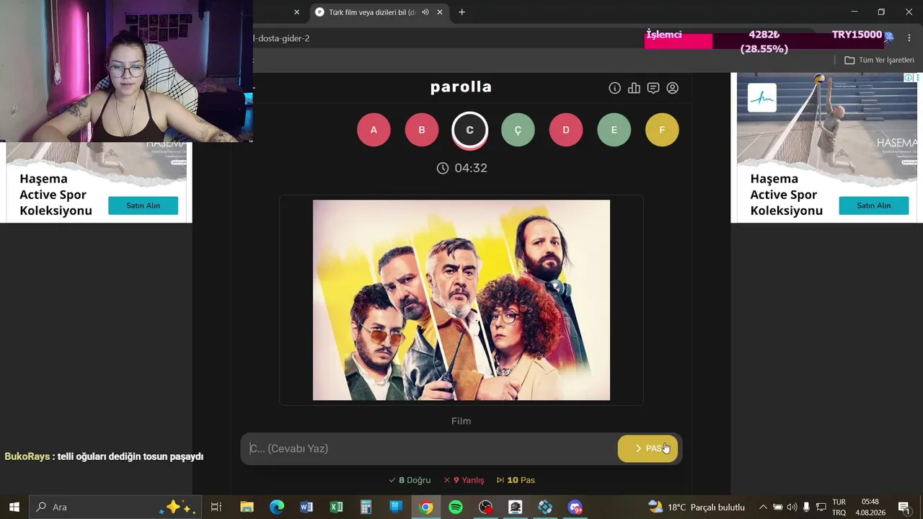Select the letter Ç circle
Viewport: 923px width, 519px height.
point(518,130)
